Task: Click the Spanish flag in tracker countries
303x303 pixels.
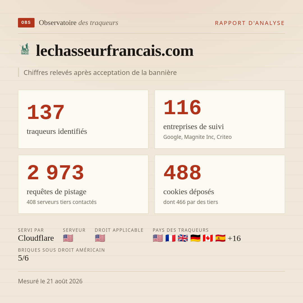Action: tap(220, 238)
